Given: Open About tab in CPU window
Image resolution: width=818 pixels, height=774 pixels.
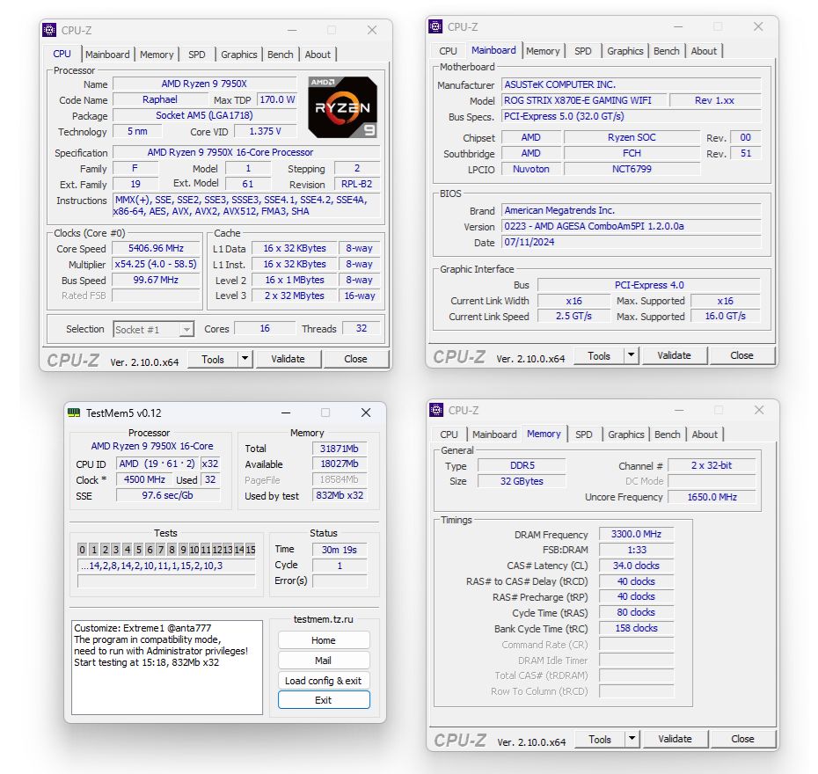Looking at the screenshot, I should (x=318, y=55).
